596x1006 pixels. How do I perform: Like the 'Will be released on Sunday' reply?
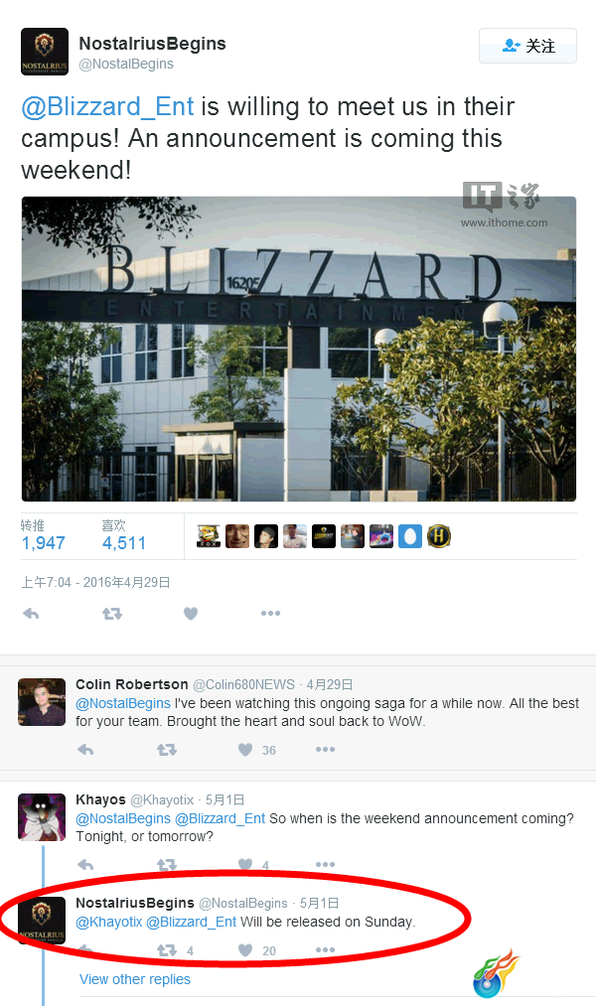pyautogui.click(x=245, y=950)
